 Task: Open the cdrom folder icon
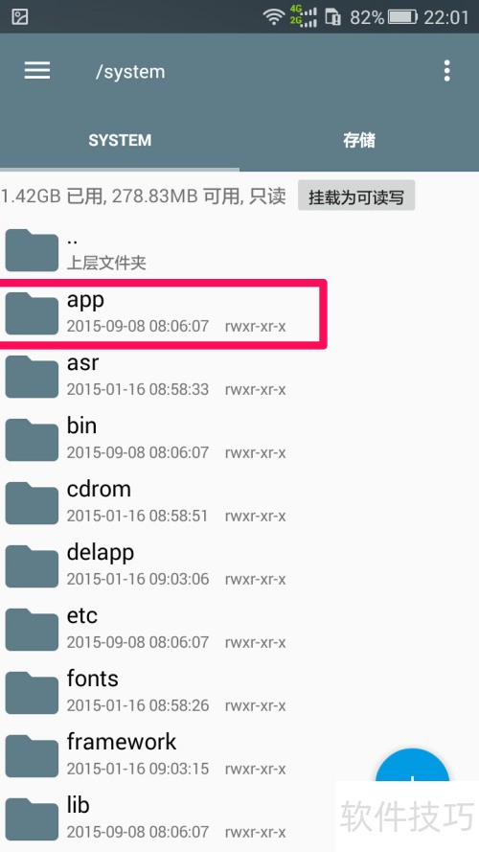click(x=32, y=502)
